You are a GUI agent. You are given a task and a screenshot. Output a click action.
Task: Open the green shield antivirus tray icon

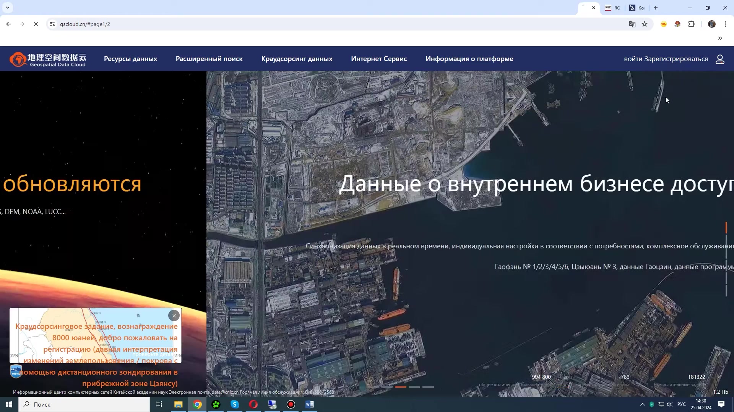point(652,404)
